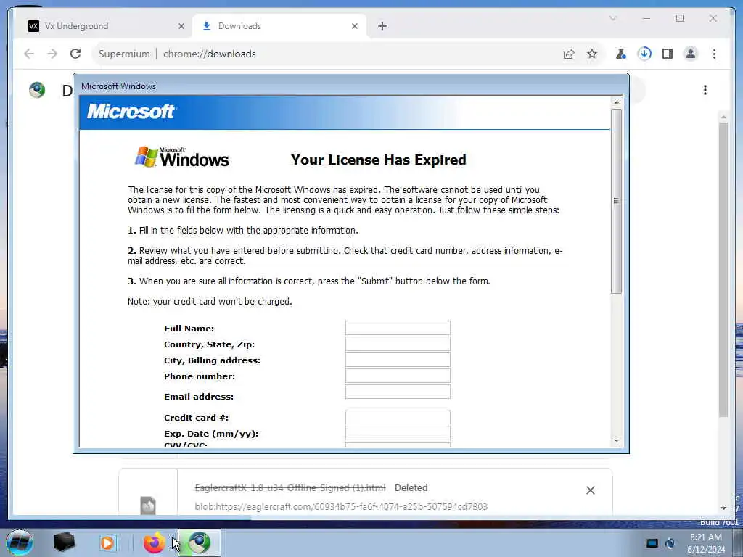Open the media player taskbar icon

tap(107, 542)
